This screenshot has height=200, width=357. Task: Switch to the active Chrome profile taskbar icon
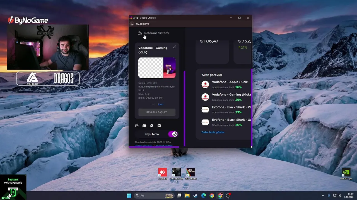[220, 196]
